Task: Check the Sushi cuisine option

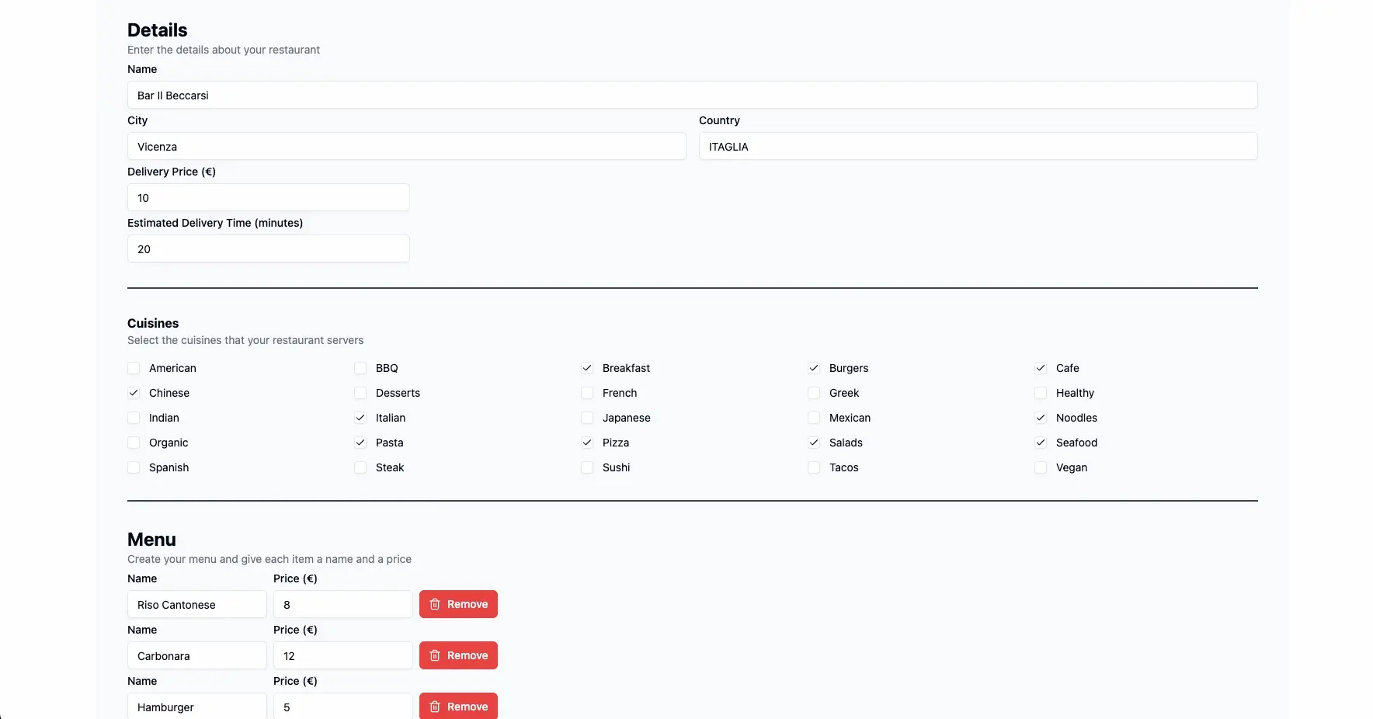Action: click(587, 467)
